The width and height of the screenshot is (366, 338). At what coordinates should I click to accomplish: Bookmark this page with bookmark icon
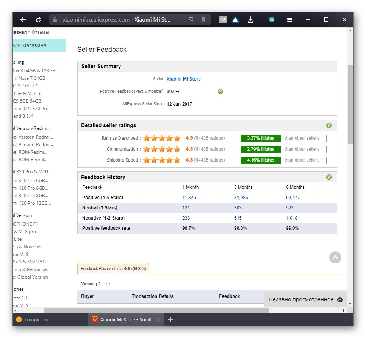(203, 20)
